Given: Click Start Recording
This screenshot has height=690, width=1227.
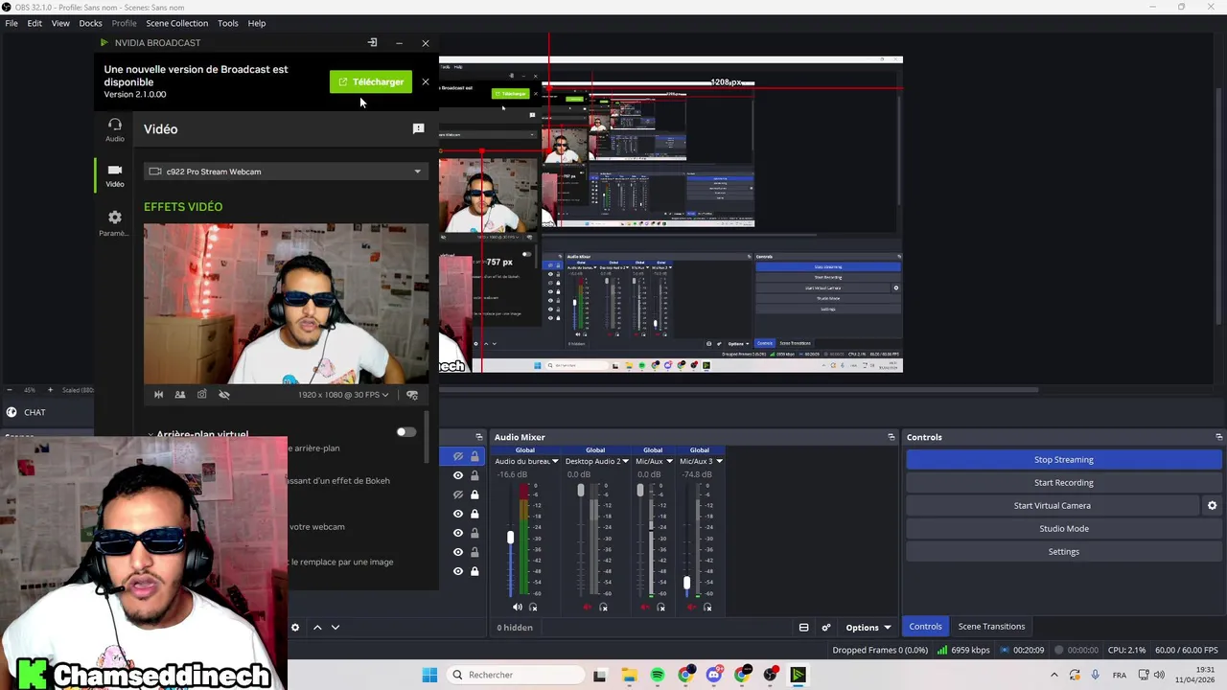Looking at the screenshot, I should point(1063,483).
